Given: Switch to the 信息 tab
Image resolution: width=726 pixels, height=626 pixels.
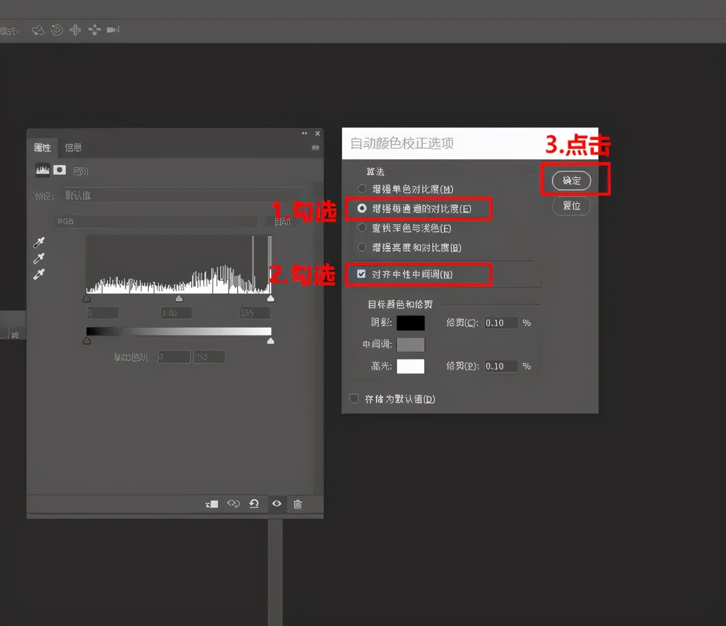Looking at the screenshot, I should (73, 147).
